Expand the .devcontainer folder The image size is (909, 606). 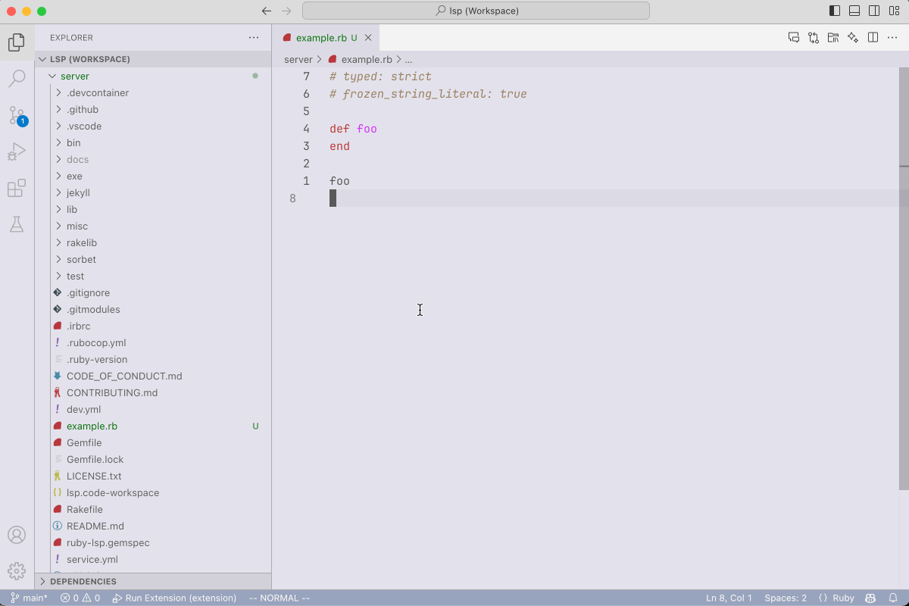[153, 92]
